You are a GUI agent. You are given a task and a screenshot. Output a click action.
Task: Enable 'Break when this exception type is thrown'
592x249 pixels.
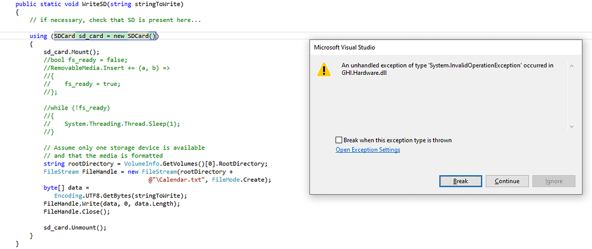tap(339, 140)
